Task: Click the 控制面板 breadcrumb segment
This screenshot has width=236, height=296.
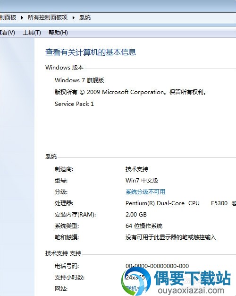Action: pos(8,17)
